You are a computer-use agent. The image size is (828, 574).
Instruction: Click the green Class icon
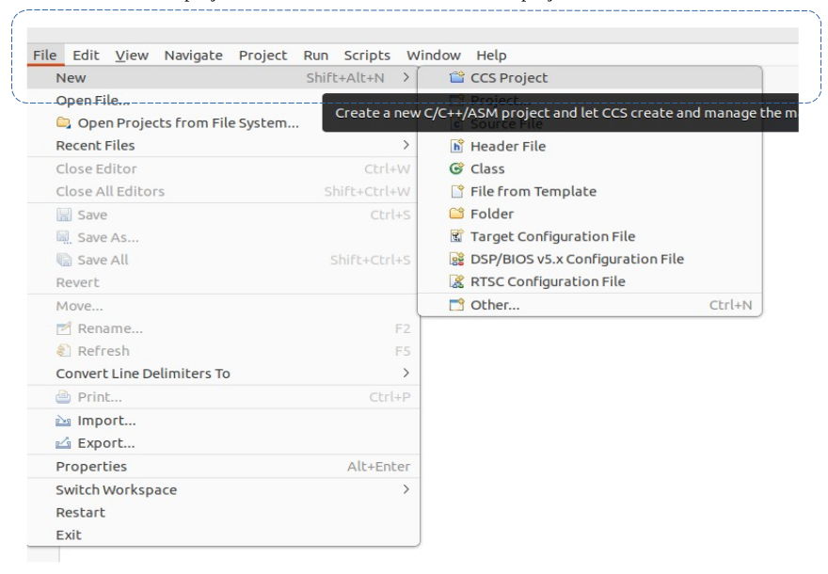(456, 168)
